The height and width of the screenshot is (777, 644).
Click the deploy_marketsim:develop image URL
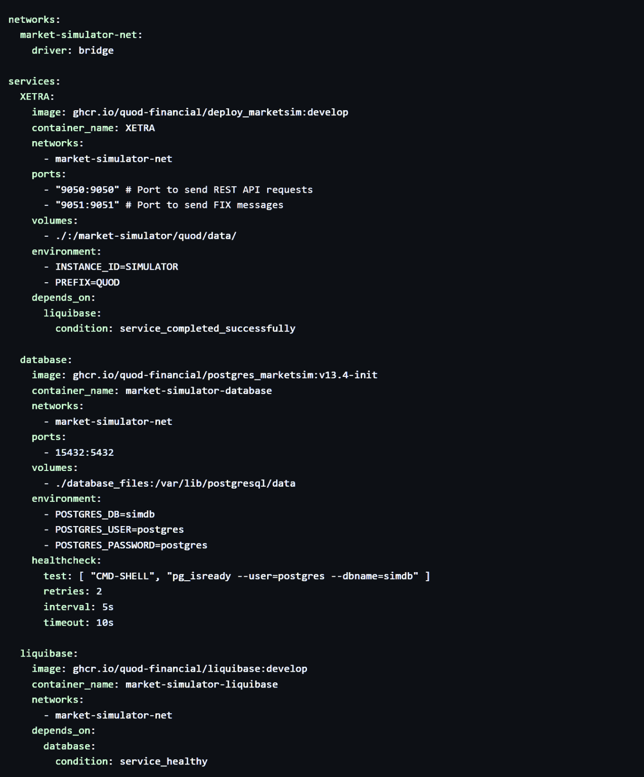point(210,112)
